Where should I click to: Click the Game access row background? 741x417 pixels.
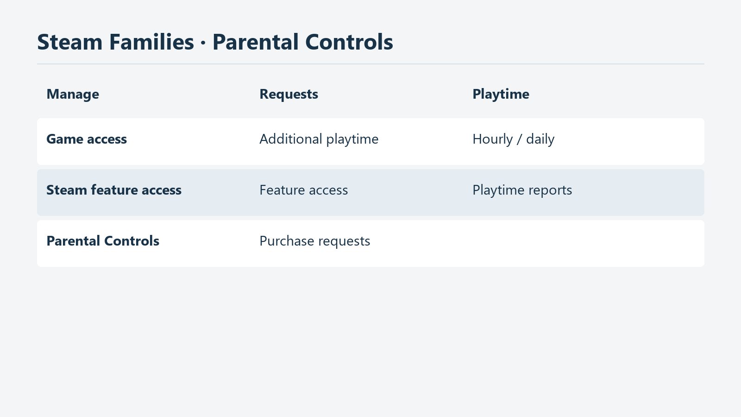[370, 141]
